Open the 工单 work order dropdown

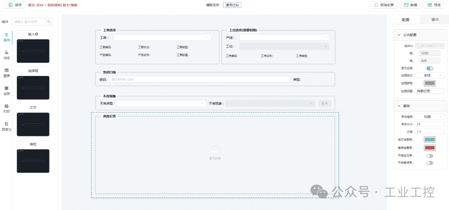(x=163, y=38)
